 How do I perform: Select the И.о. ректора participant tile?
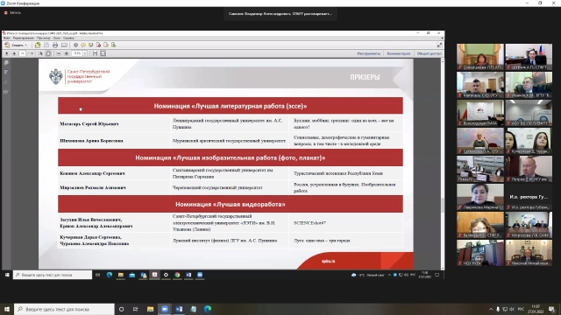[x=529, y=196]
